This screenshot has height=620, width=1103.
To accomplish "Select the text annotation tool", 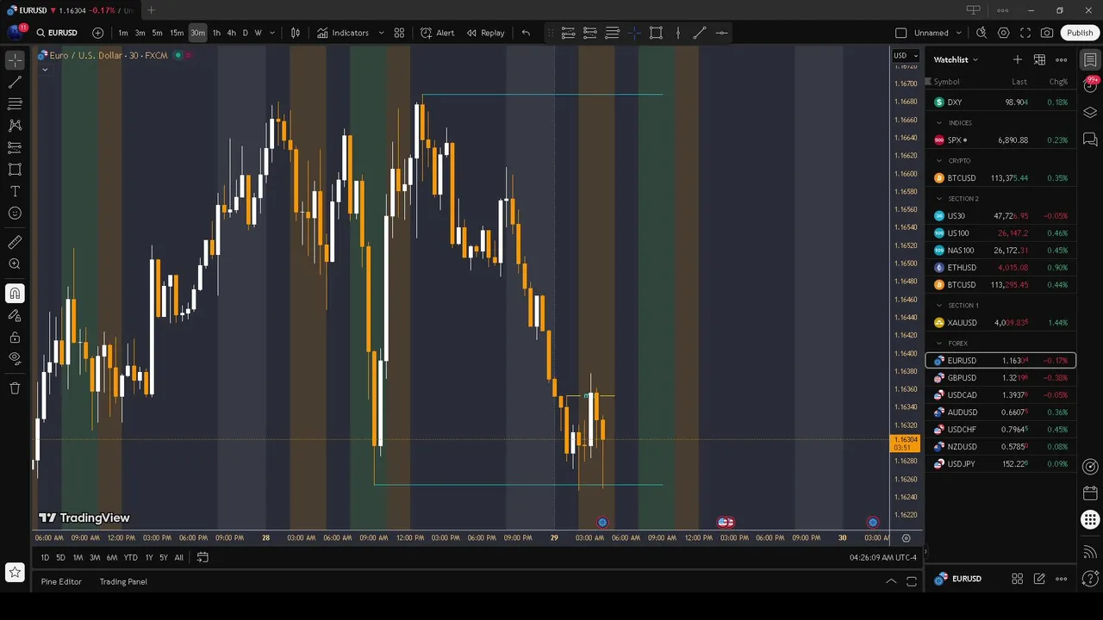I will 15,191.
